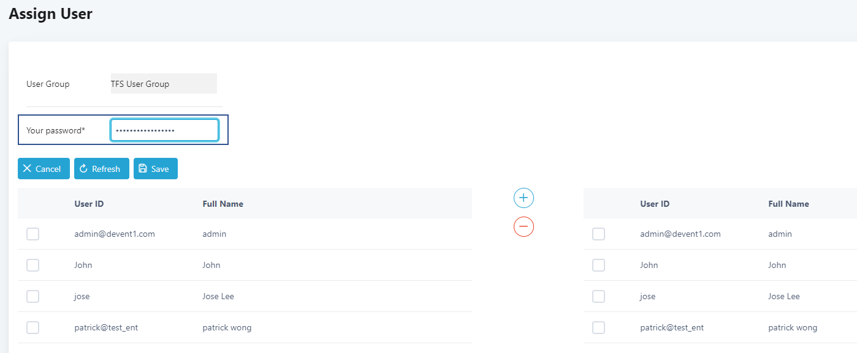Click left table Full Name header
857x353 pixels.
click(x=223, y=204)
